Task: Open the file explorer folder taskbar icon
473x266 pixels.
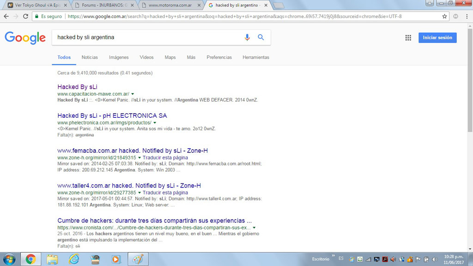Action: [x=52, y=259]
